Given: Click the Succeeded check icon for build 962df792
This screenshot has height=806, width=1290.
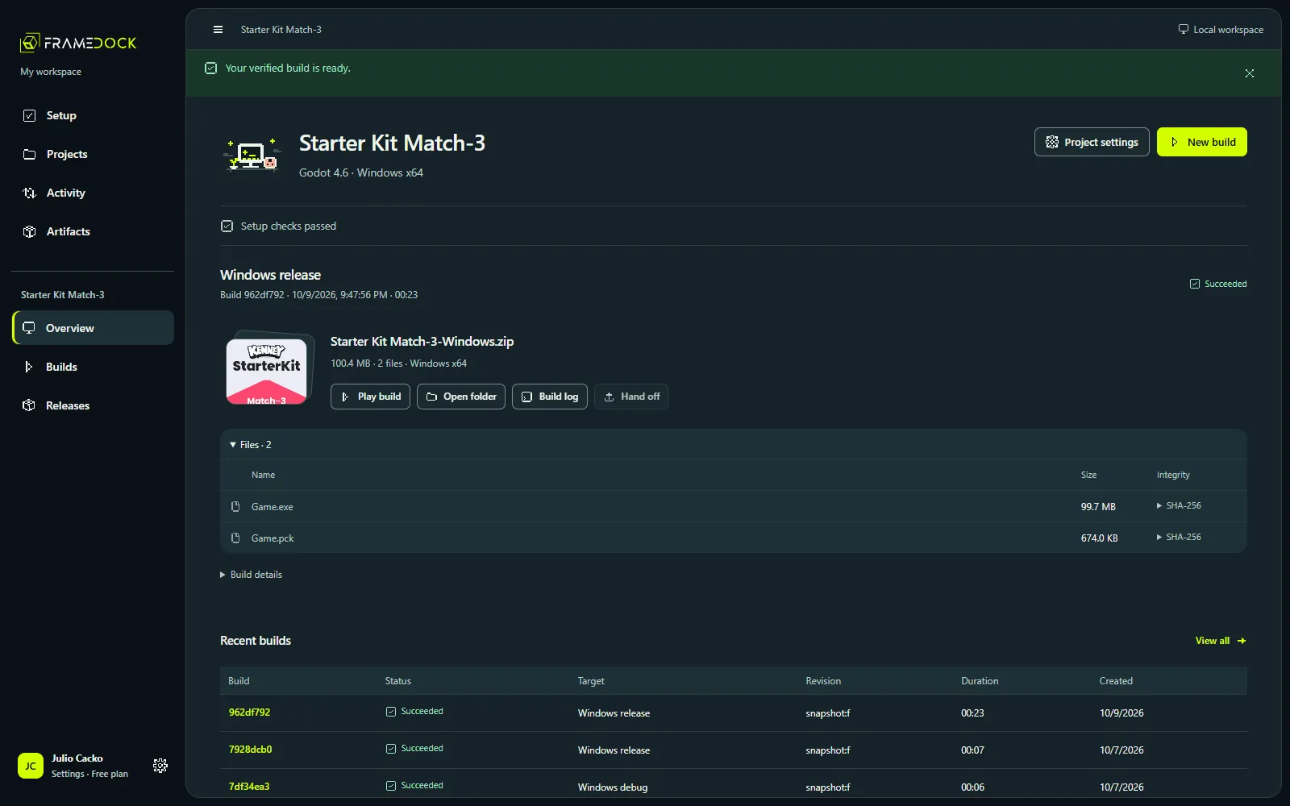Looking at the screenshot, I should (x=391, y=712).
